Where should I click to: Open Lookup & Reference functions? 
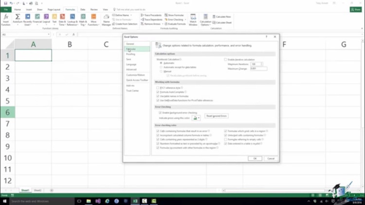(73, 20)
